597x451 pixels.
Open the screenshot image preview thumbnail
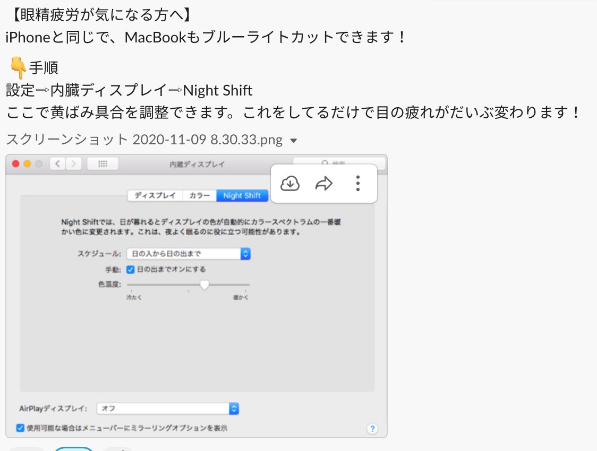pyautogui.click(x=197, y=296)
